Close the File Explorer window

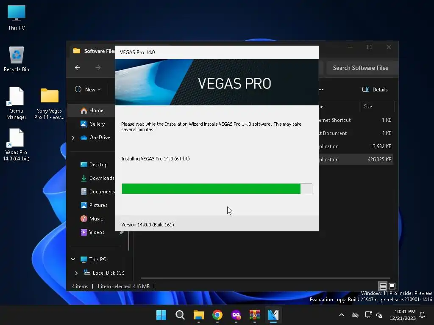389,47
